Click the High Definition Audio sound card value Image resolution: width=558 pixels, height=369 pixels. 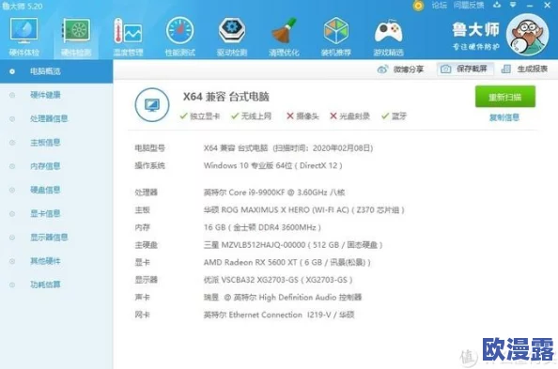pyautogui.click(x=283, y=297)
